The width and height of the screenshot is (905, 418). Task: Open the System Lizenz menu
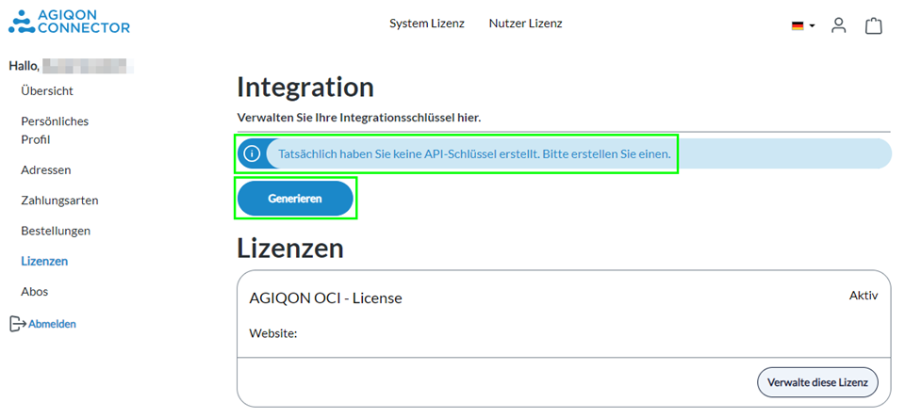click(426, 24)
